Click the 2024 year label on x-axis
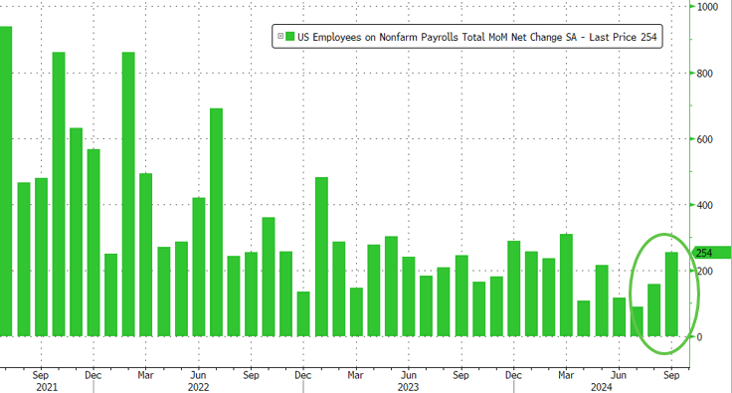This screenshot has height=393, width=732. point(602,387)
